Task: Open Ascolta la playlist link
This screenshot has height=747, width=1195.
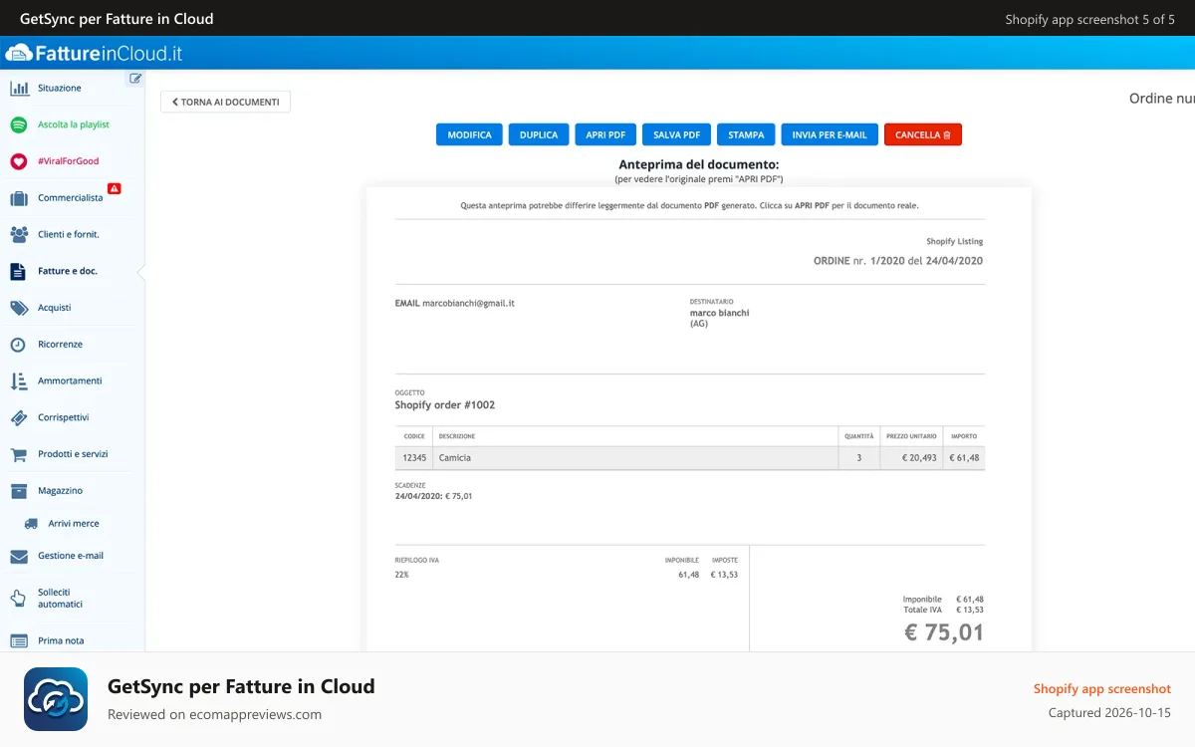Action: (x=74, y=125)
